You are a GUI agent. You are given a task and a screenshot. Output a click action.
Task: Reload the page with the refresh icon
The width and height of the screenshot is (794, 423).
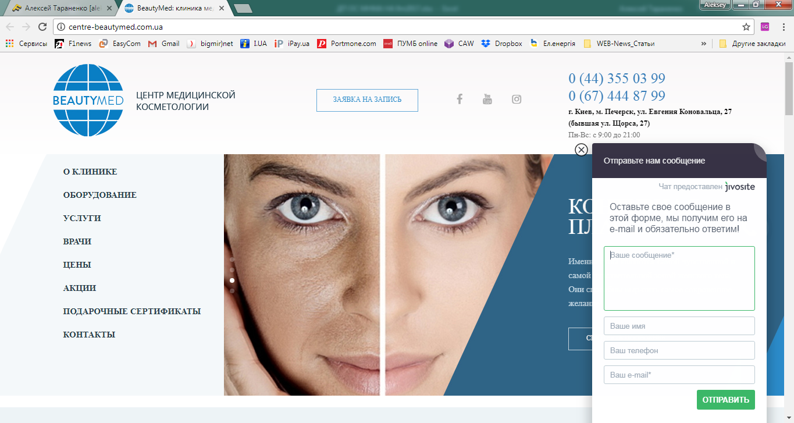(x=42, y=27)
